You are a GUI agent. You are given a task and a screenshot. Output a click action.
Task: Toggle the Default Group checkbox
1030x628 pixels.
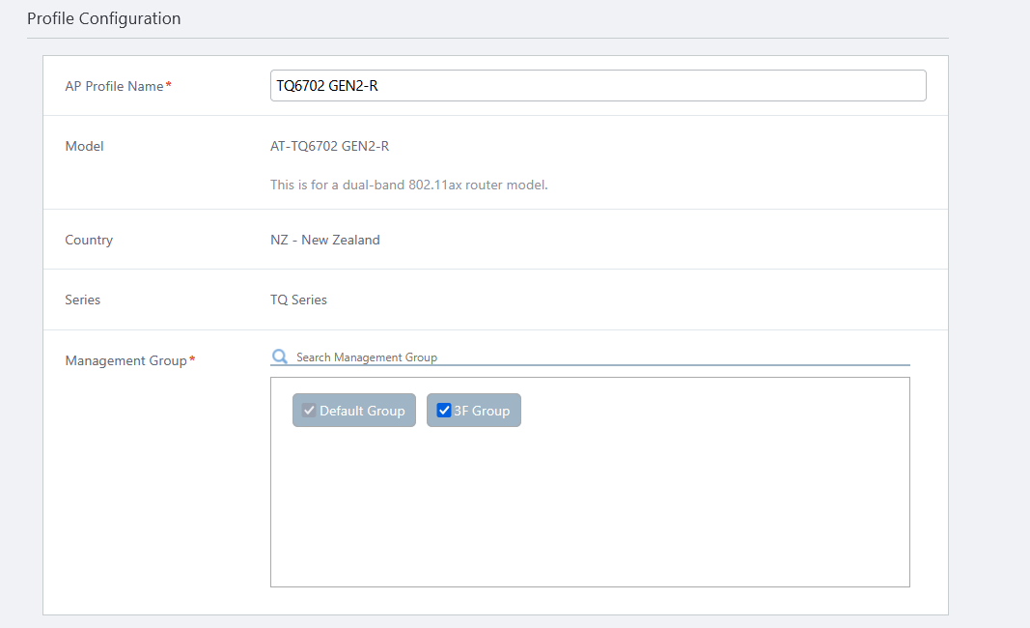click(x=309, y=411)
